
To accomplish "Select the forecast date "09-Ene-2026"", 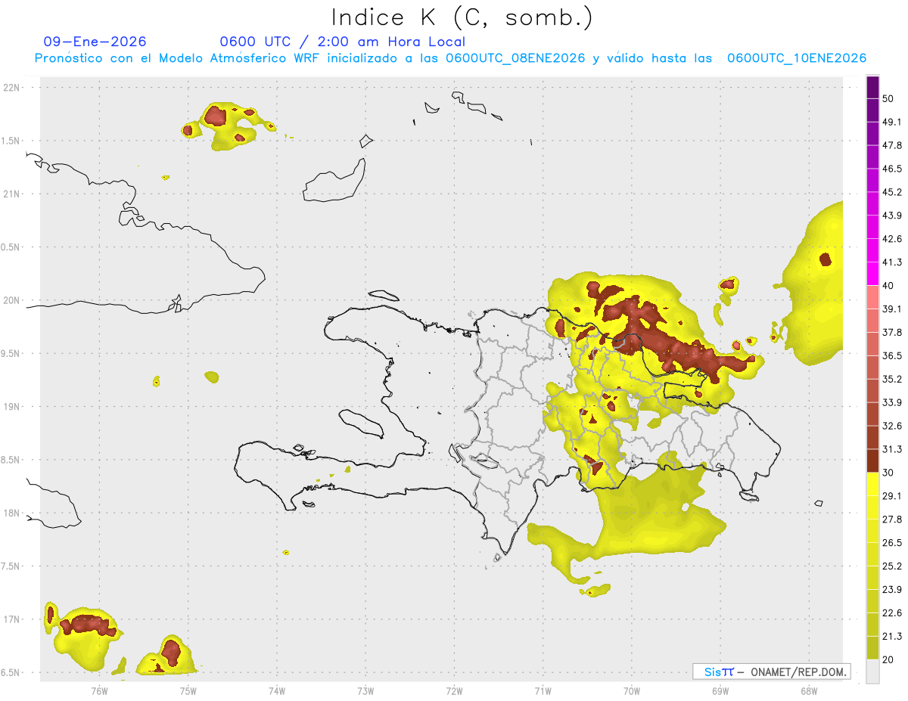I will pyautogui.click(x=95, y=42).
